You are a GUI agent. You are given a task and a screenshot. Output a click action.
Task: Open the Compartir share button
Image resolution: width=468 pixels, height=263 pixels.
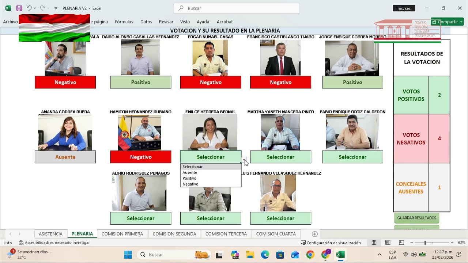[447, 22]
